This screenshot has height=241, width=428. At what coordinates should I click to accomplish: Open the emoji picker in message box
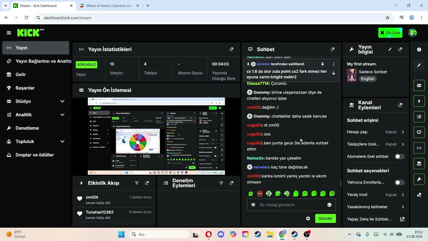[x=329, y=205]
